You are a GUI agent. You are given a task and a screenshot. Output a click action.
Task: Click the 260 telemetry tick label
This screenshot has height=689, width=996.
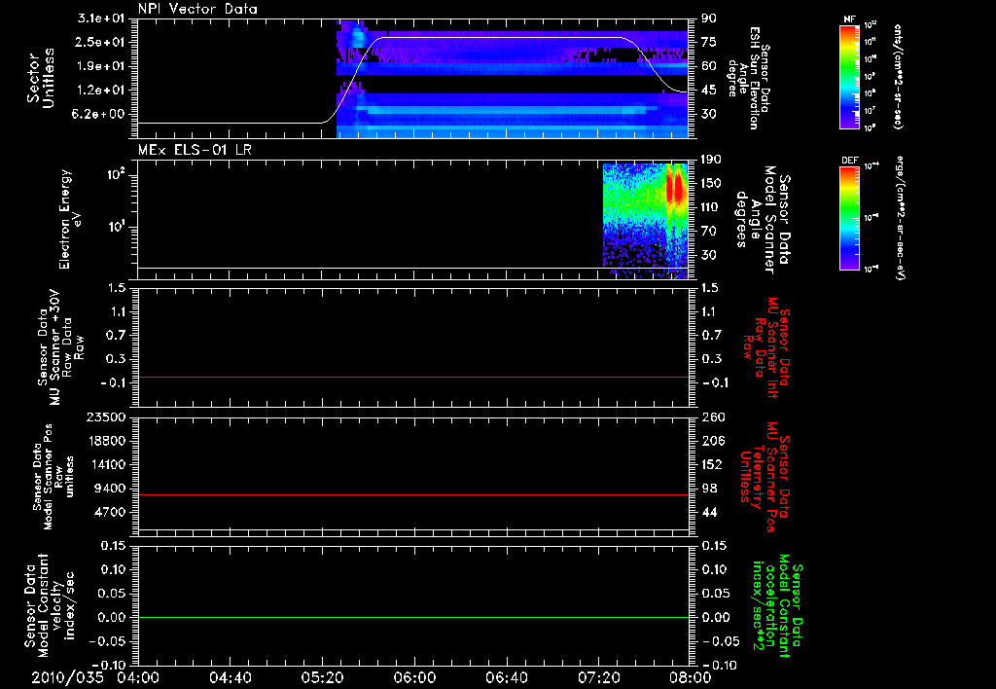click(713, 417)
